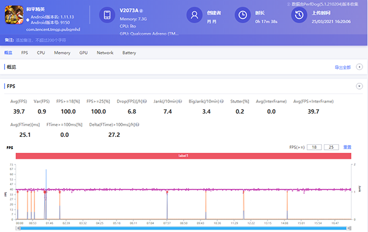This screenshot has width=368, height=232.
Task: Click the red label1 bar
Action: [x=183, y=156]
